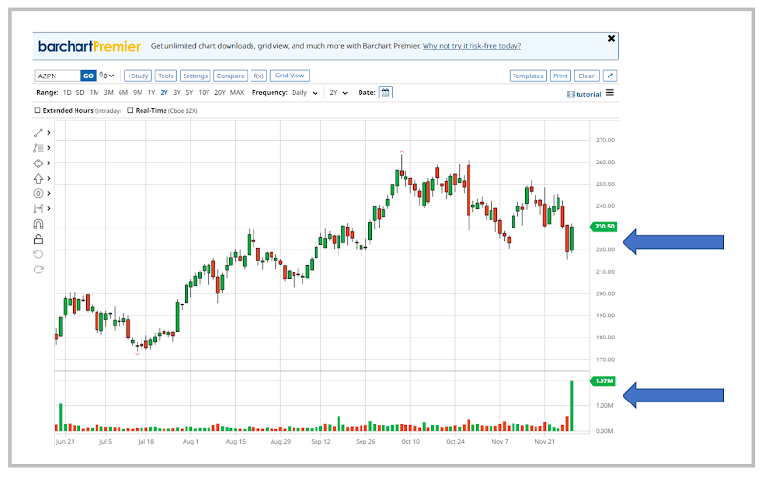
Task: Enable the Extended Hours checkbox
Action: 38,111
